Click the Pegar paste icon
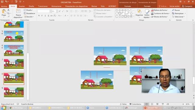The height and width of the screenshot is (110, 195). (4, 12)
